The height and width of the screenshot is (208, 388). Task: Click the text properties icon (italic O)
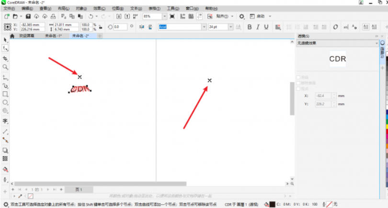coord(335,27)
